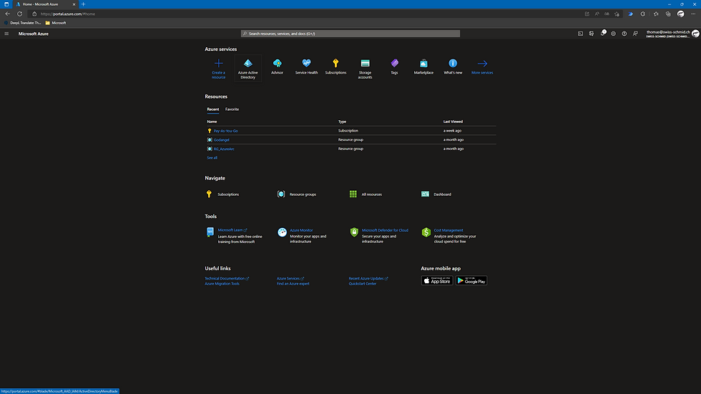This screenshot has width=701, height=394.
Task: Navigate to Subscriptions under Navigate
Action: coord(222,194)
